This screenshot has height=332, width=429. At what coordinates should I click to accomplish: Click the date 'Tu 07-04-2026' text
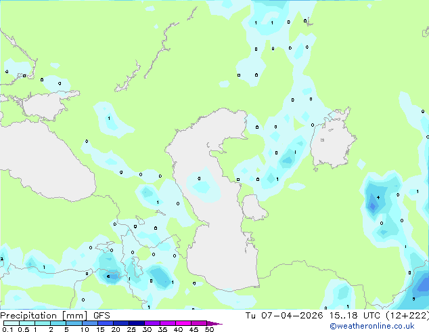[284, 316]
